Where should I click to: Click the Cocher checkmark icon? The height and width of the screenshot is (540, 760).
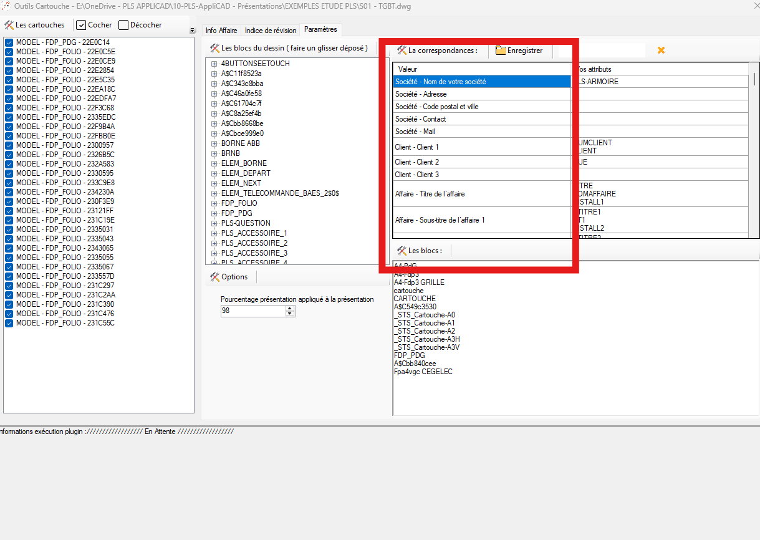(x=81, y=26)
